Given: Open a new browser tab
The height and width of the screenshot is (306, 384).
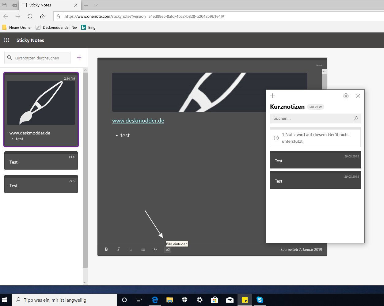Looking at the screenshot, I should tap(86, 5).
